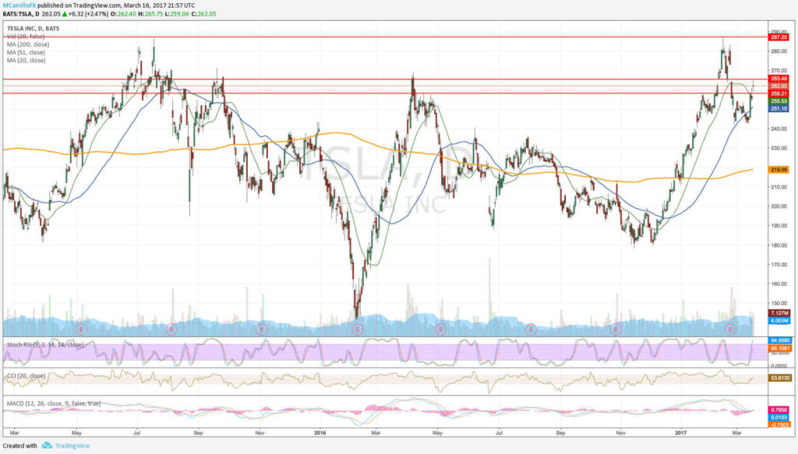The image size is (798, 454).
Task: Click the red 287.20 price label
Action: coord(779,37)
